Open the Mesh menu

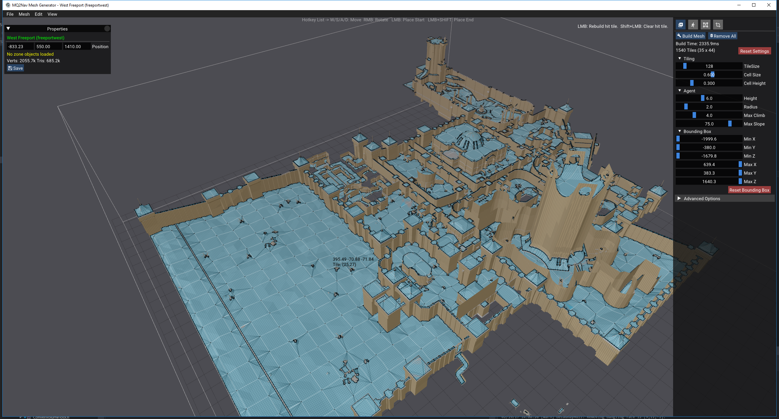(24, 14)
